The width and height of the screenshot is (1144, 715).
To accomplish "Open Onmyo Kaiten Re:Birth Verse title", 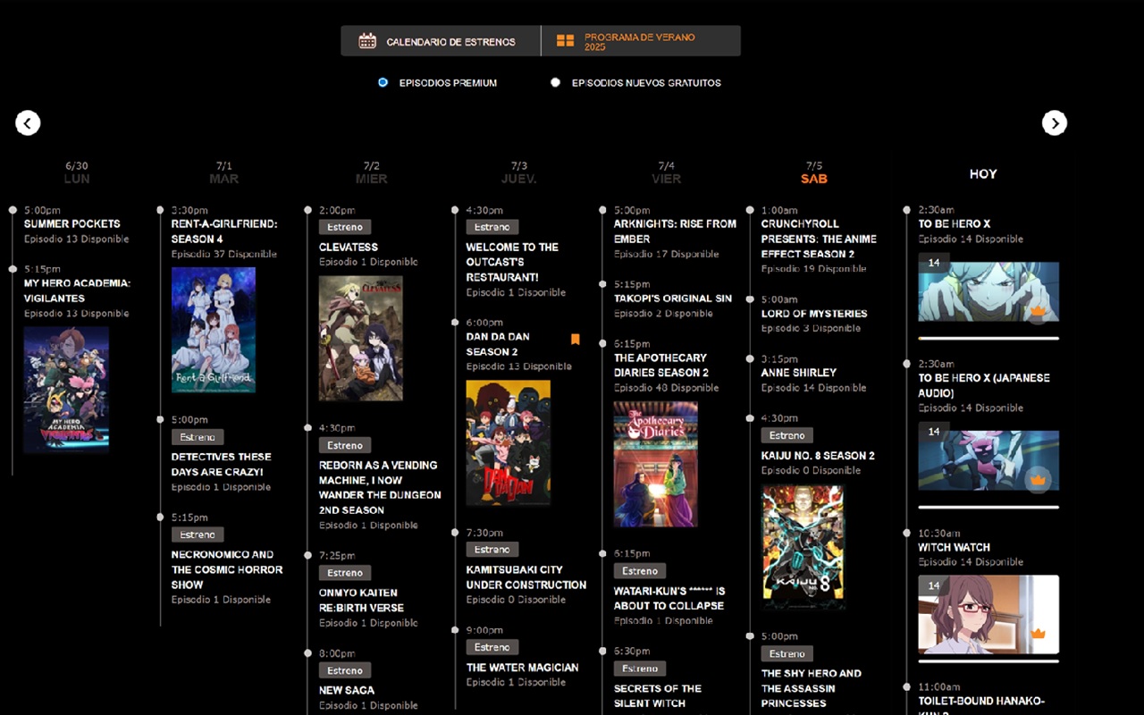I will click(x=362, y=600).
